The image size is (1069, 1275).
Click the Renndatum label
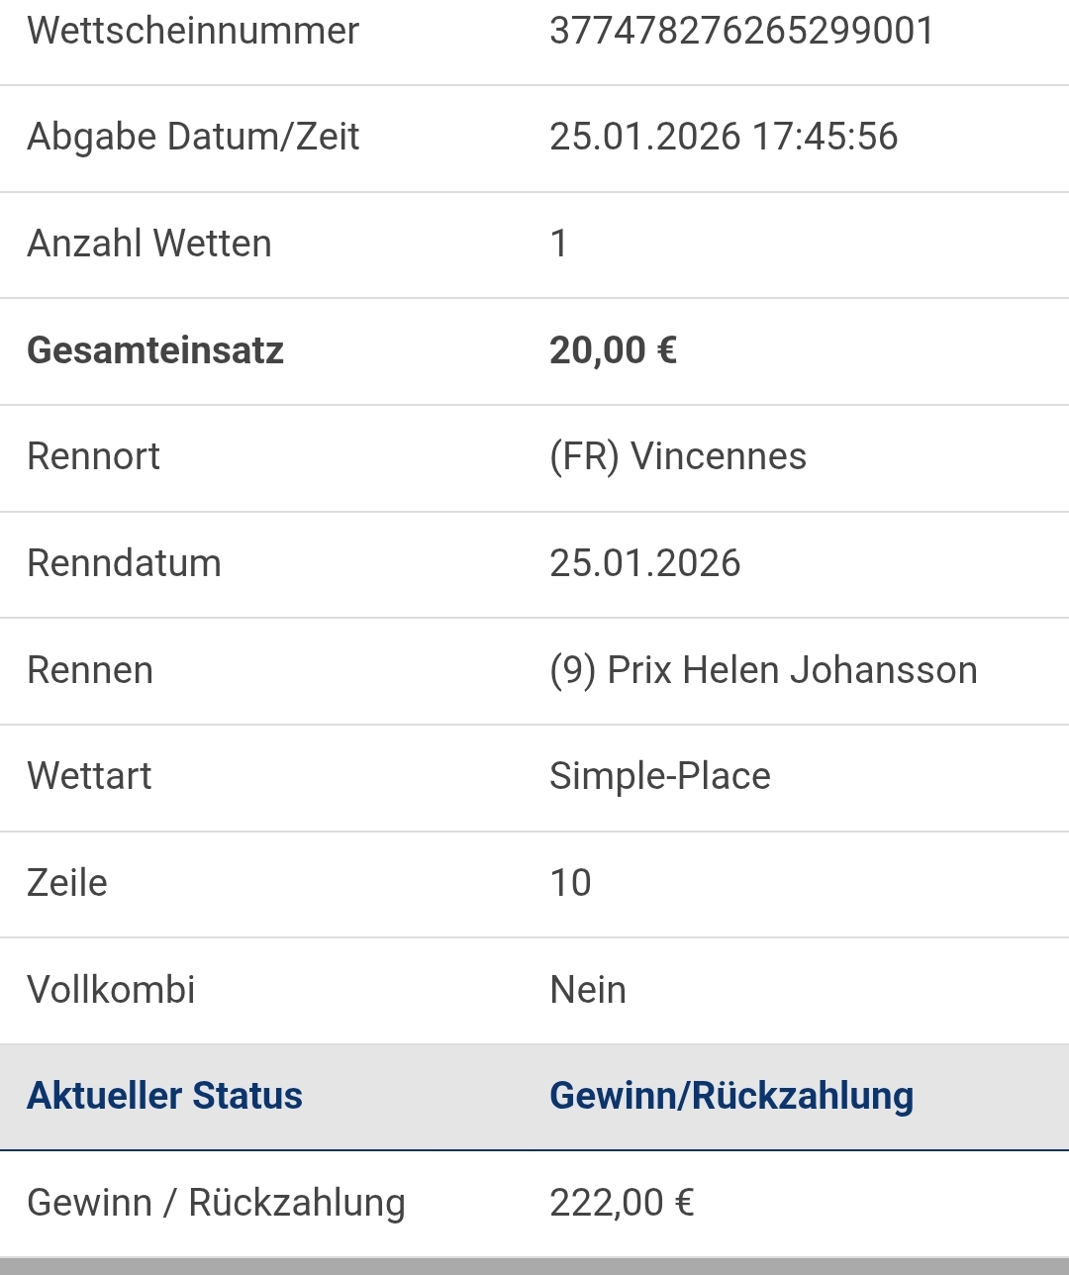(125, 563)
